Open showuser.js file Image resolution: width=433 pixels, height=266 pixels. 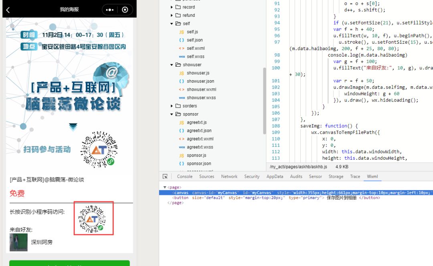(x=198, y=73)
